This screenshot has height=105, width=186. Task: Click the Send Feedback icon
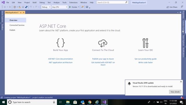182,7
